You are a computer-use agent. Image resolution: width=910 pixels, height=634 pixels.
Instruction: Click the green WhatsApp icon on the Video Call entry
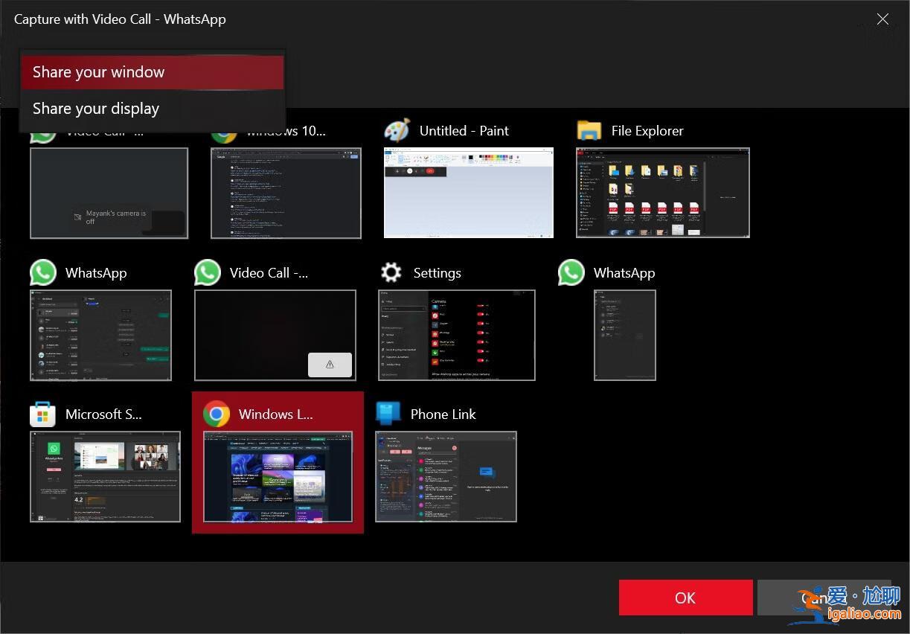click(x=207, y=272)
